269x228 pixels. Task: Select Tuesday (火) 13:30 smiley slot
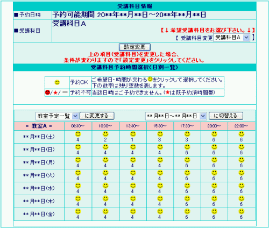click(133, 173)
